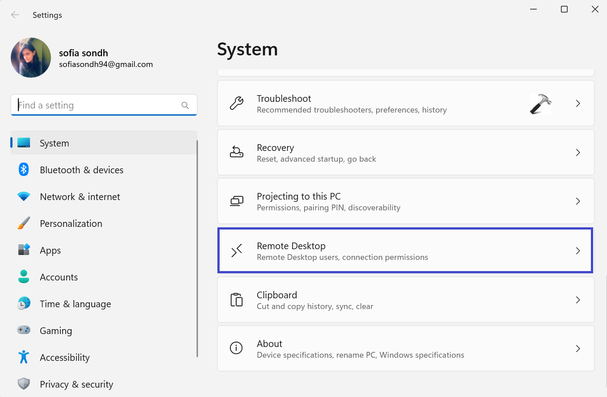Click the user profile picture

[31, 58]
